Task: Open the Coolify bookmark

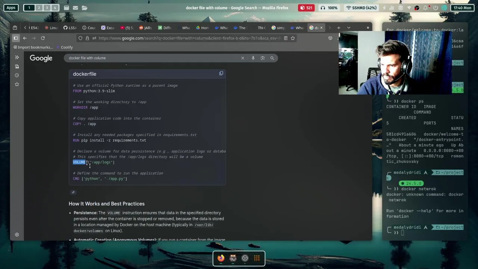Action: [x=64, y=47]
